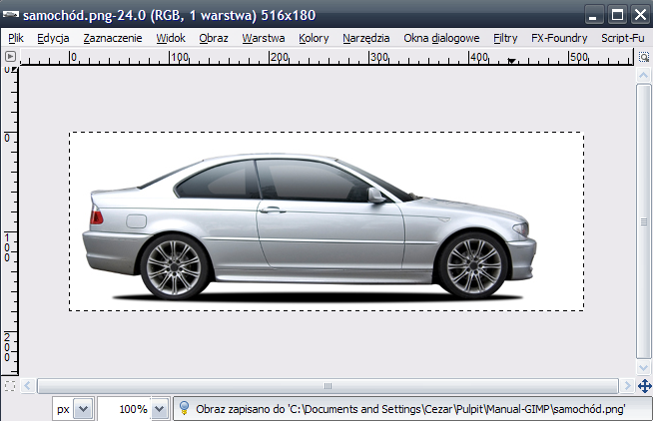Open the image menu triangle at the ruler corner
This screenshot has height=421, width=653.
[x=10, y=59]
